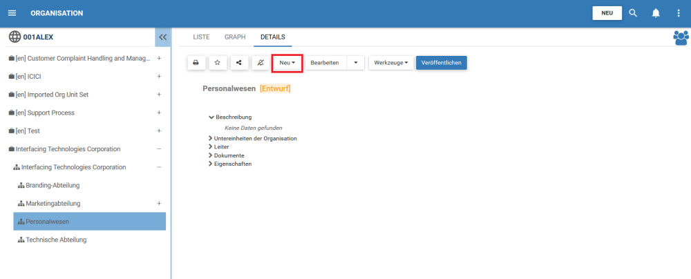Expand Marketingabteilung with plus
The image size is (691, 279).
click(159, 203)
